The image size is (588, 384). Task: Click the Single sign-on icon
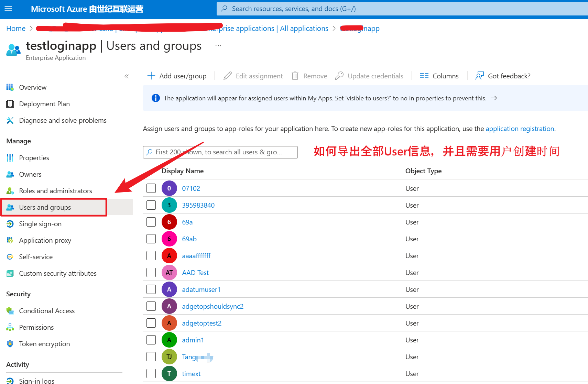(x=10, y=224)
